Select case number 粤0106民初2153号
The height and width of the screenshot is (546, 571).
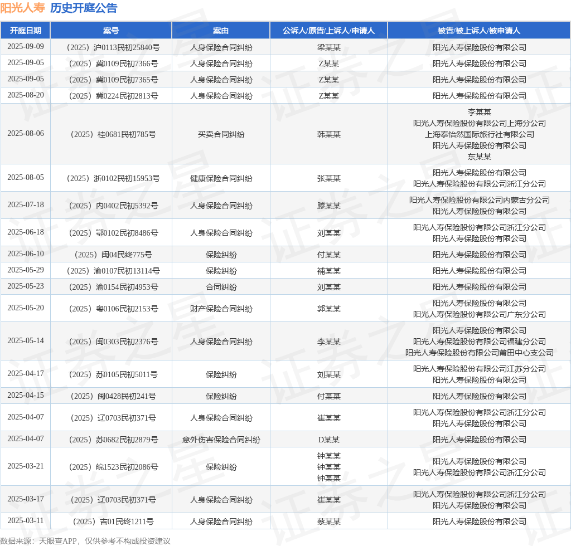[x=113, y=309]
